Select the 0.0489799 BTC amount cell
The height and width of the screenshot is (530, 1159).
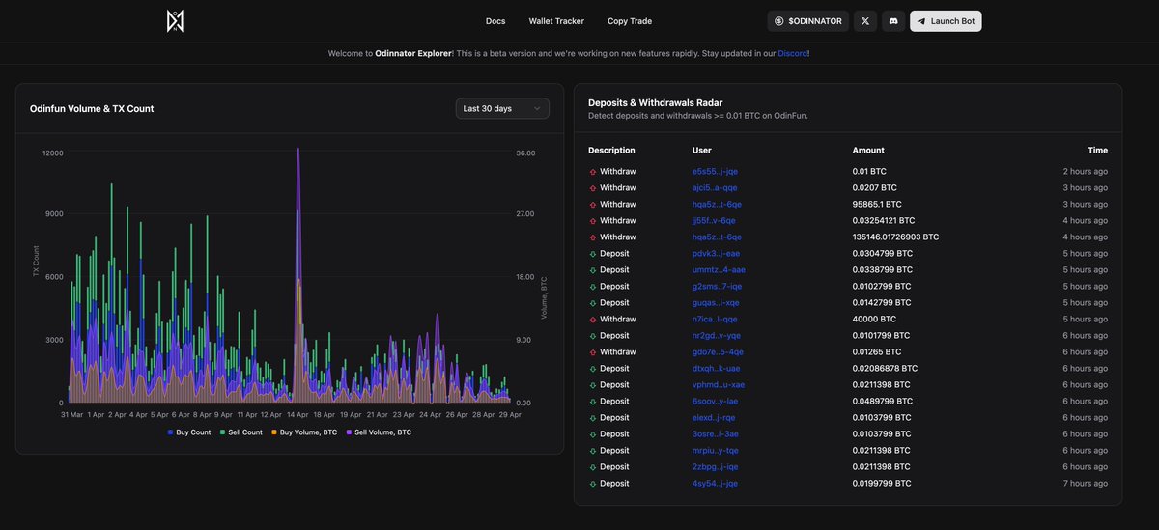click(x=882, y=402)
